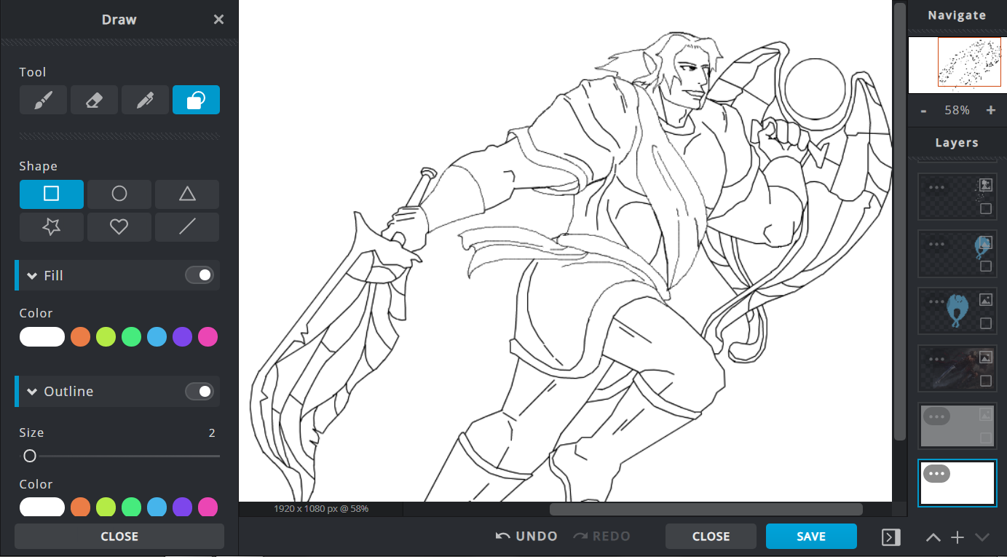Toggle visibility checkbox of top dotted layer

coord(986,209)
